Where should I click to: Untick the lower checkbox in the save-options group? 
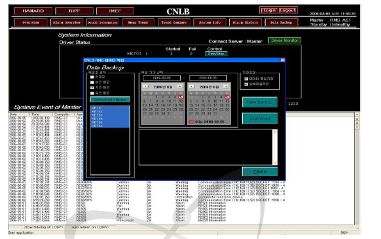pos(246,84)
